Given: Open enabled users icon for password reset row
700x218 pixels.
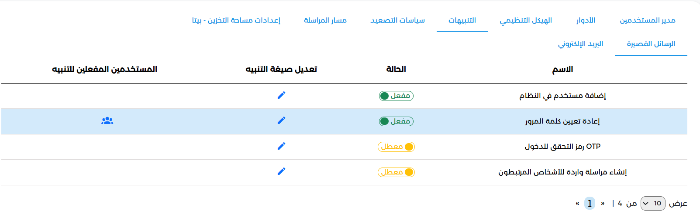Looking at the screenshot, I should (107, 121).
